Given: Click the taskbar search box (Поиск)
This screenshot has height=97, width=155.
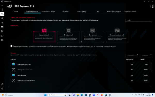Looking at the screenshot, I should pos(58,95).
